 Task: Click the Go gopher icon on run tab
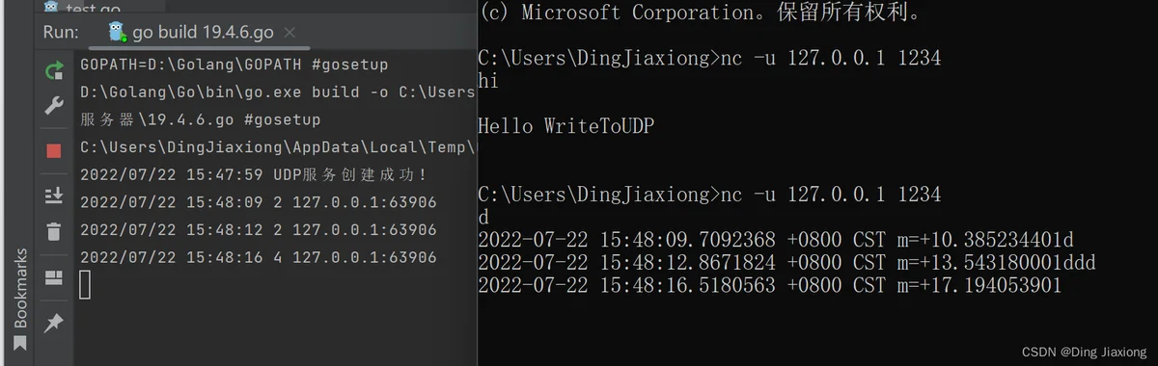(x=119, y=32)
